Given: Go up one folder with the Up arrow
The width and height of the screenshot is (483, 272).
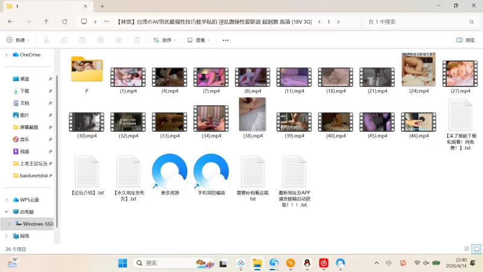Looking at the screenshot, I should 46,22.
